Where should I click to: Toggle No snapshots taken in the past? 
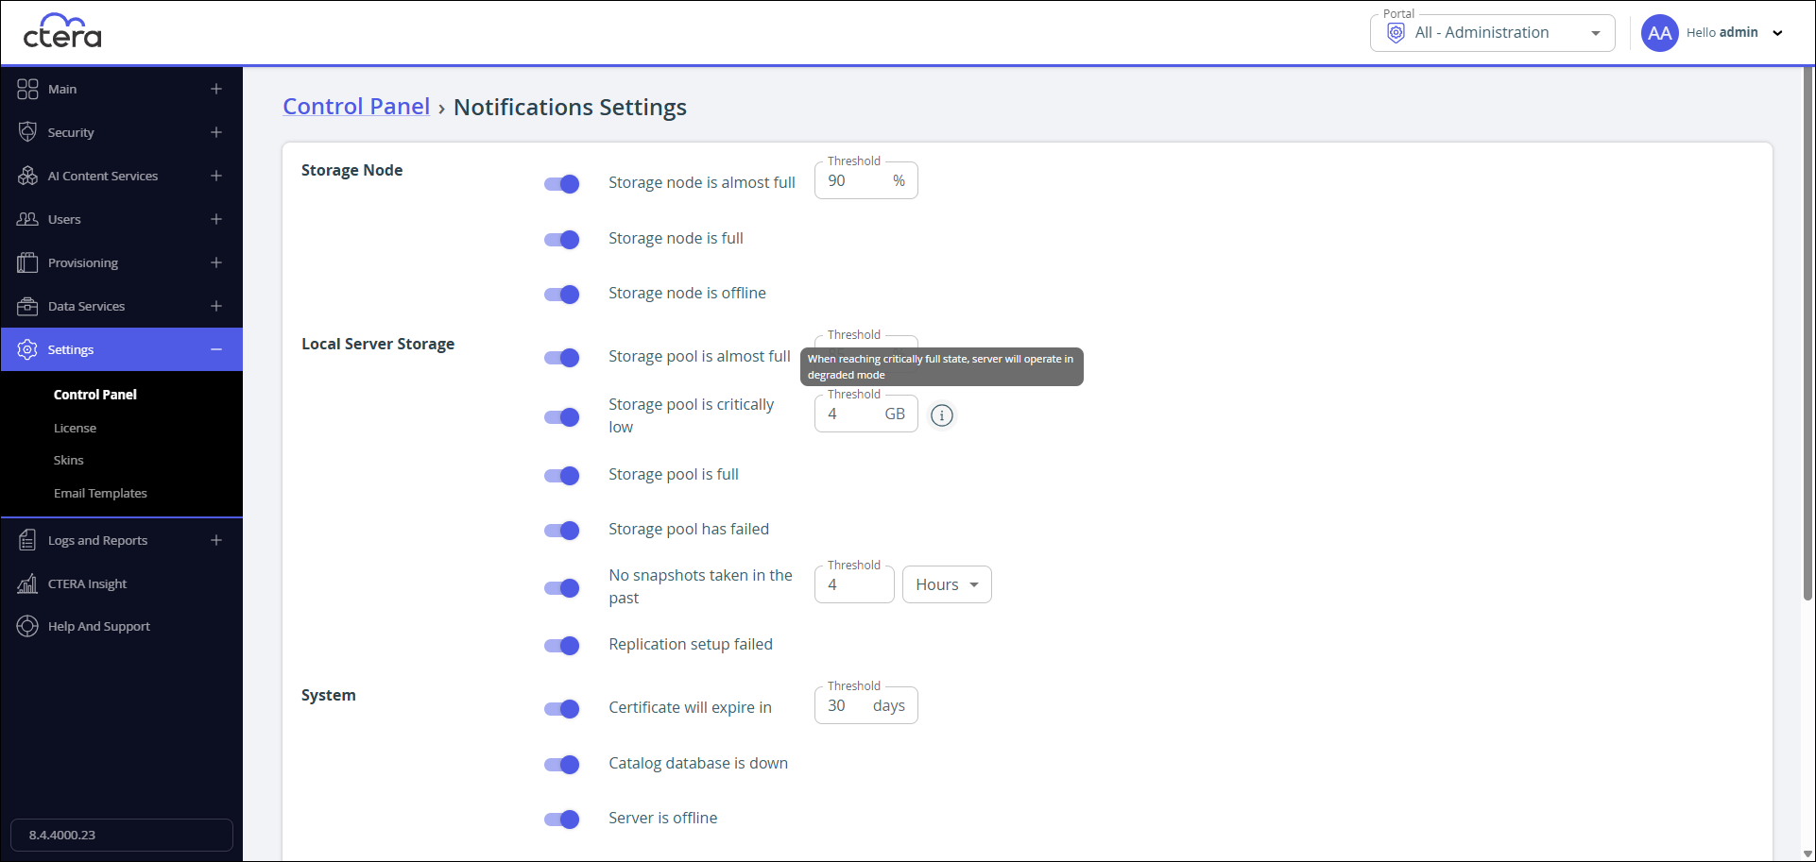[x=561, y=588]
